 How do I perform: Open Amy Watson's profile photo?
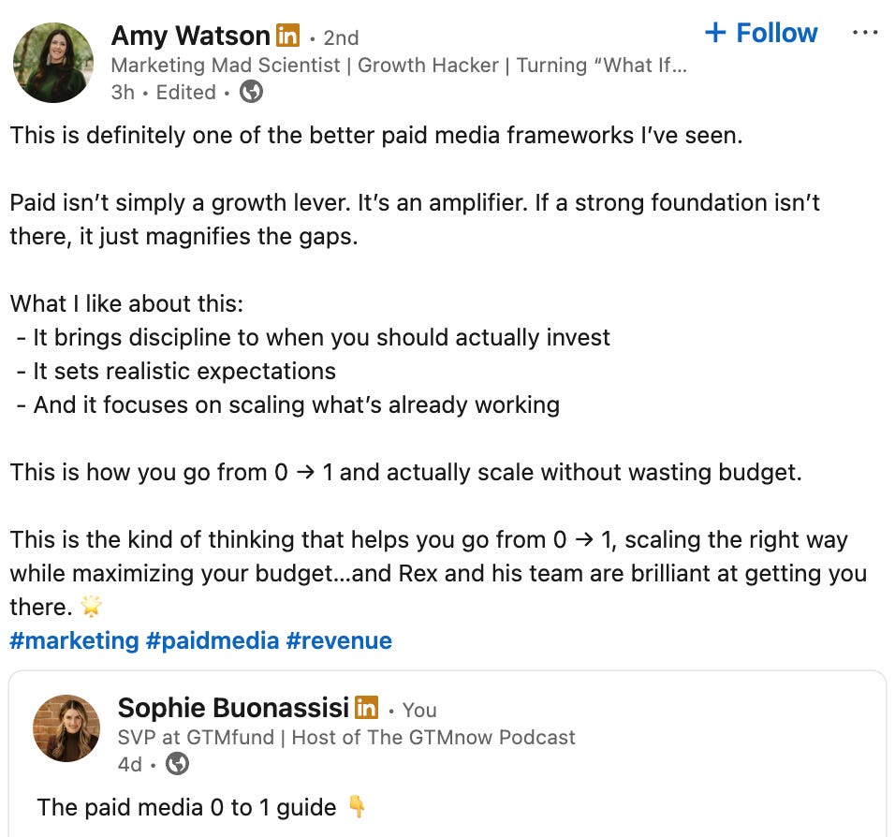(x=52, y=62)
